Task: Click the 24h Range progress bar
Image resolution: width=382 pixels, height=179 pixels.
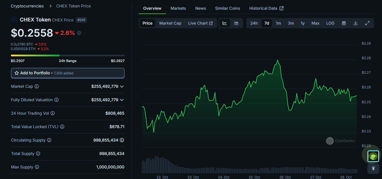Action: pos(68,55)
